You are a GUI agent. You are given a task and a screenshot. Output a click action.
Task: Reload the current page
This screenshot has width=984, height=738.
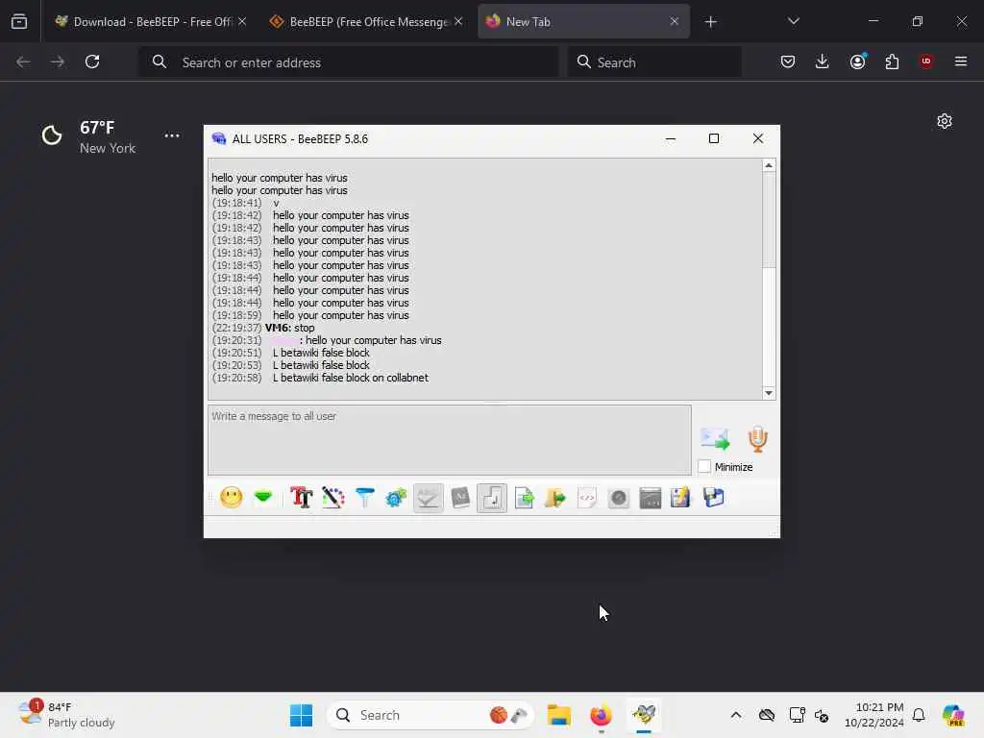[92, 61]
